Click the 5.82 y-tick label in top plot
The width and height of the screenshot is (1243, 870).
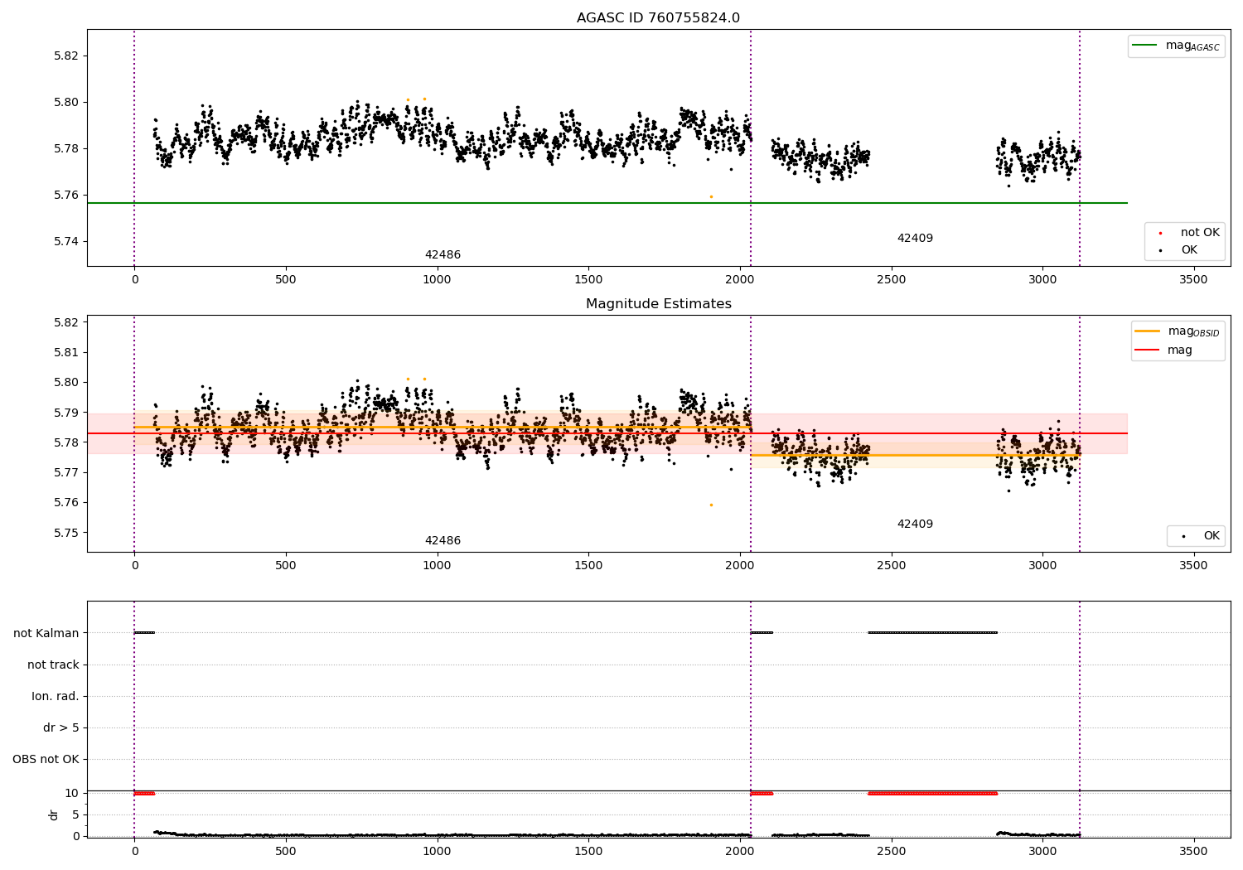click(x=65, y=56)
